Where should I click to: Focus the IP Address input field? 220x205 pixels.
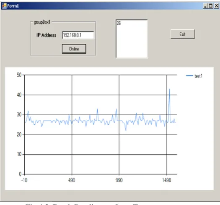pyautogui.click(x=78, y=35)
